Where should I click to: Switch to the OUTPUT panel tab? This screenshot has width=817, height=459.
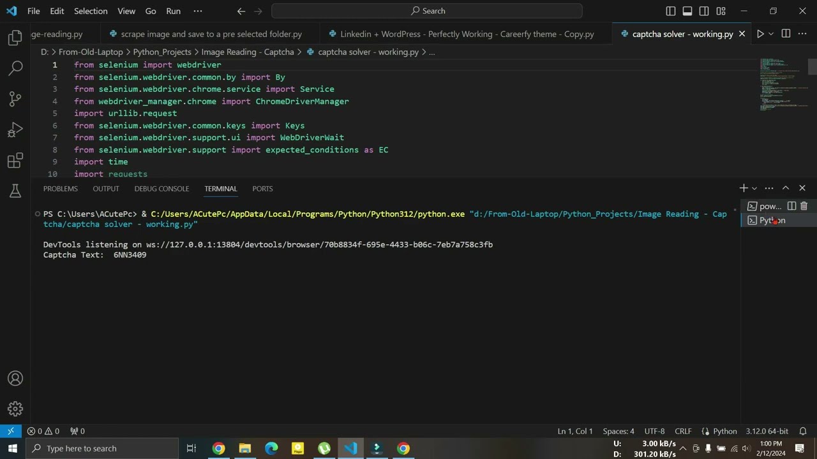[106, 189]
